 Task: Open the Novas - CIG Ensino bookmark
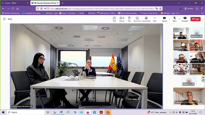[x=69, y=13]
